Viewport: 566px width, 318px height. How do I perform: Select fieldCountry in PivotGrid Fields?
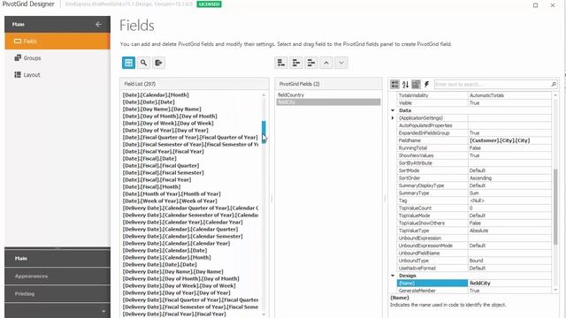click(x=328, y=95)
